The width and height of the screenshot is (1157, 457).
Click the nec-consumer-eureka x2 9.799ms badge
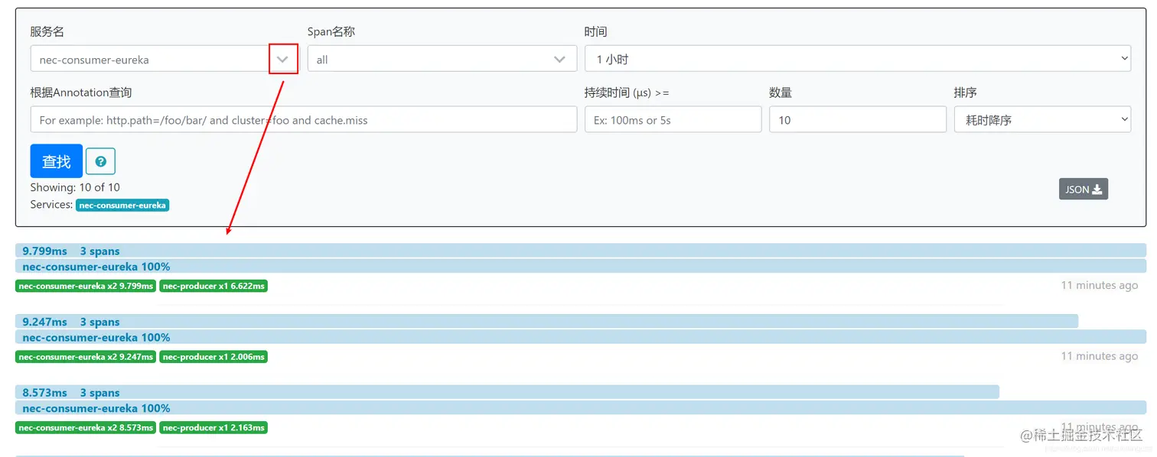(86, 286)
